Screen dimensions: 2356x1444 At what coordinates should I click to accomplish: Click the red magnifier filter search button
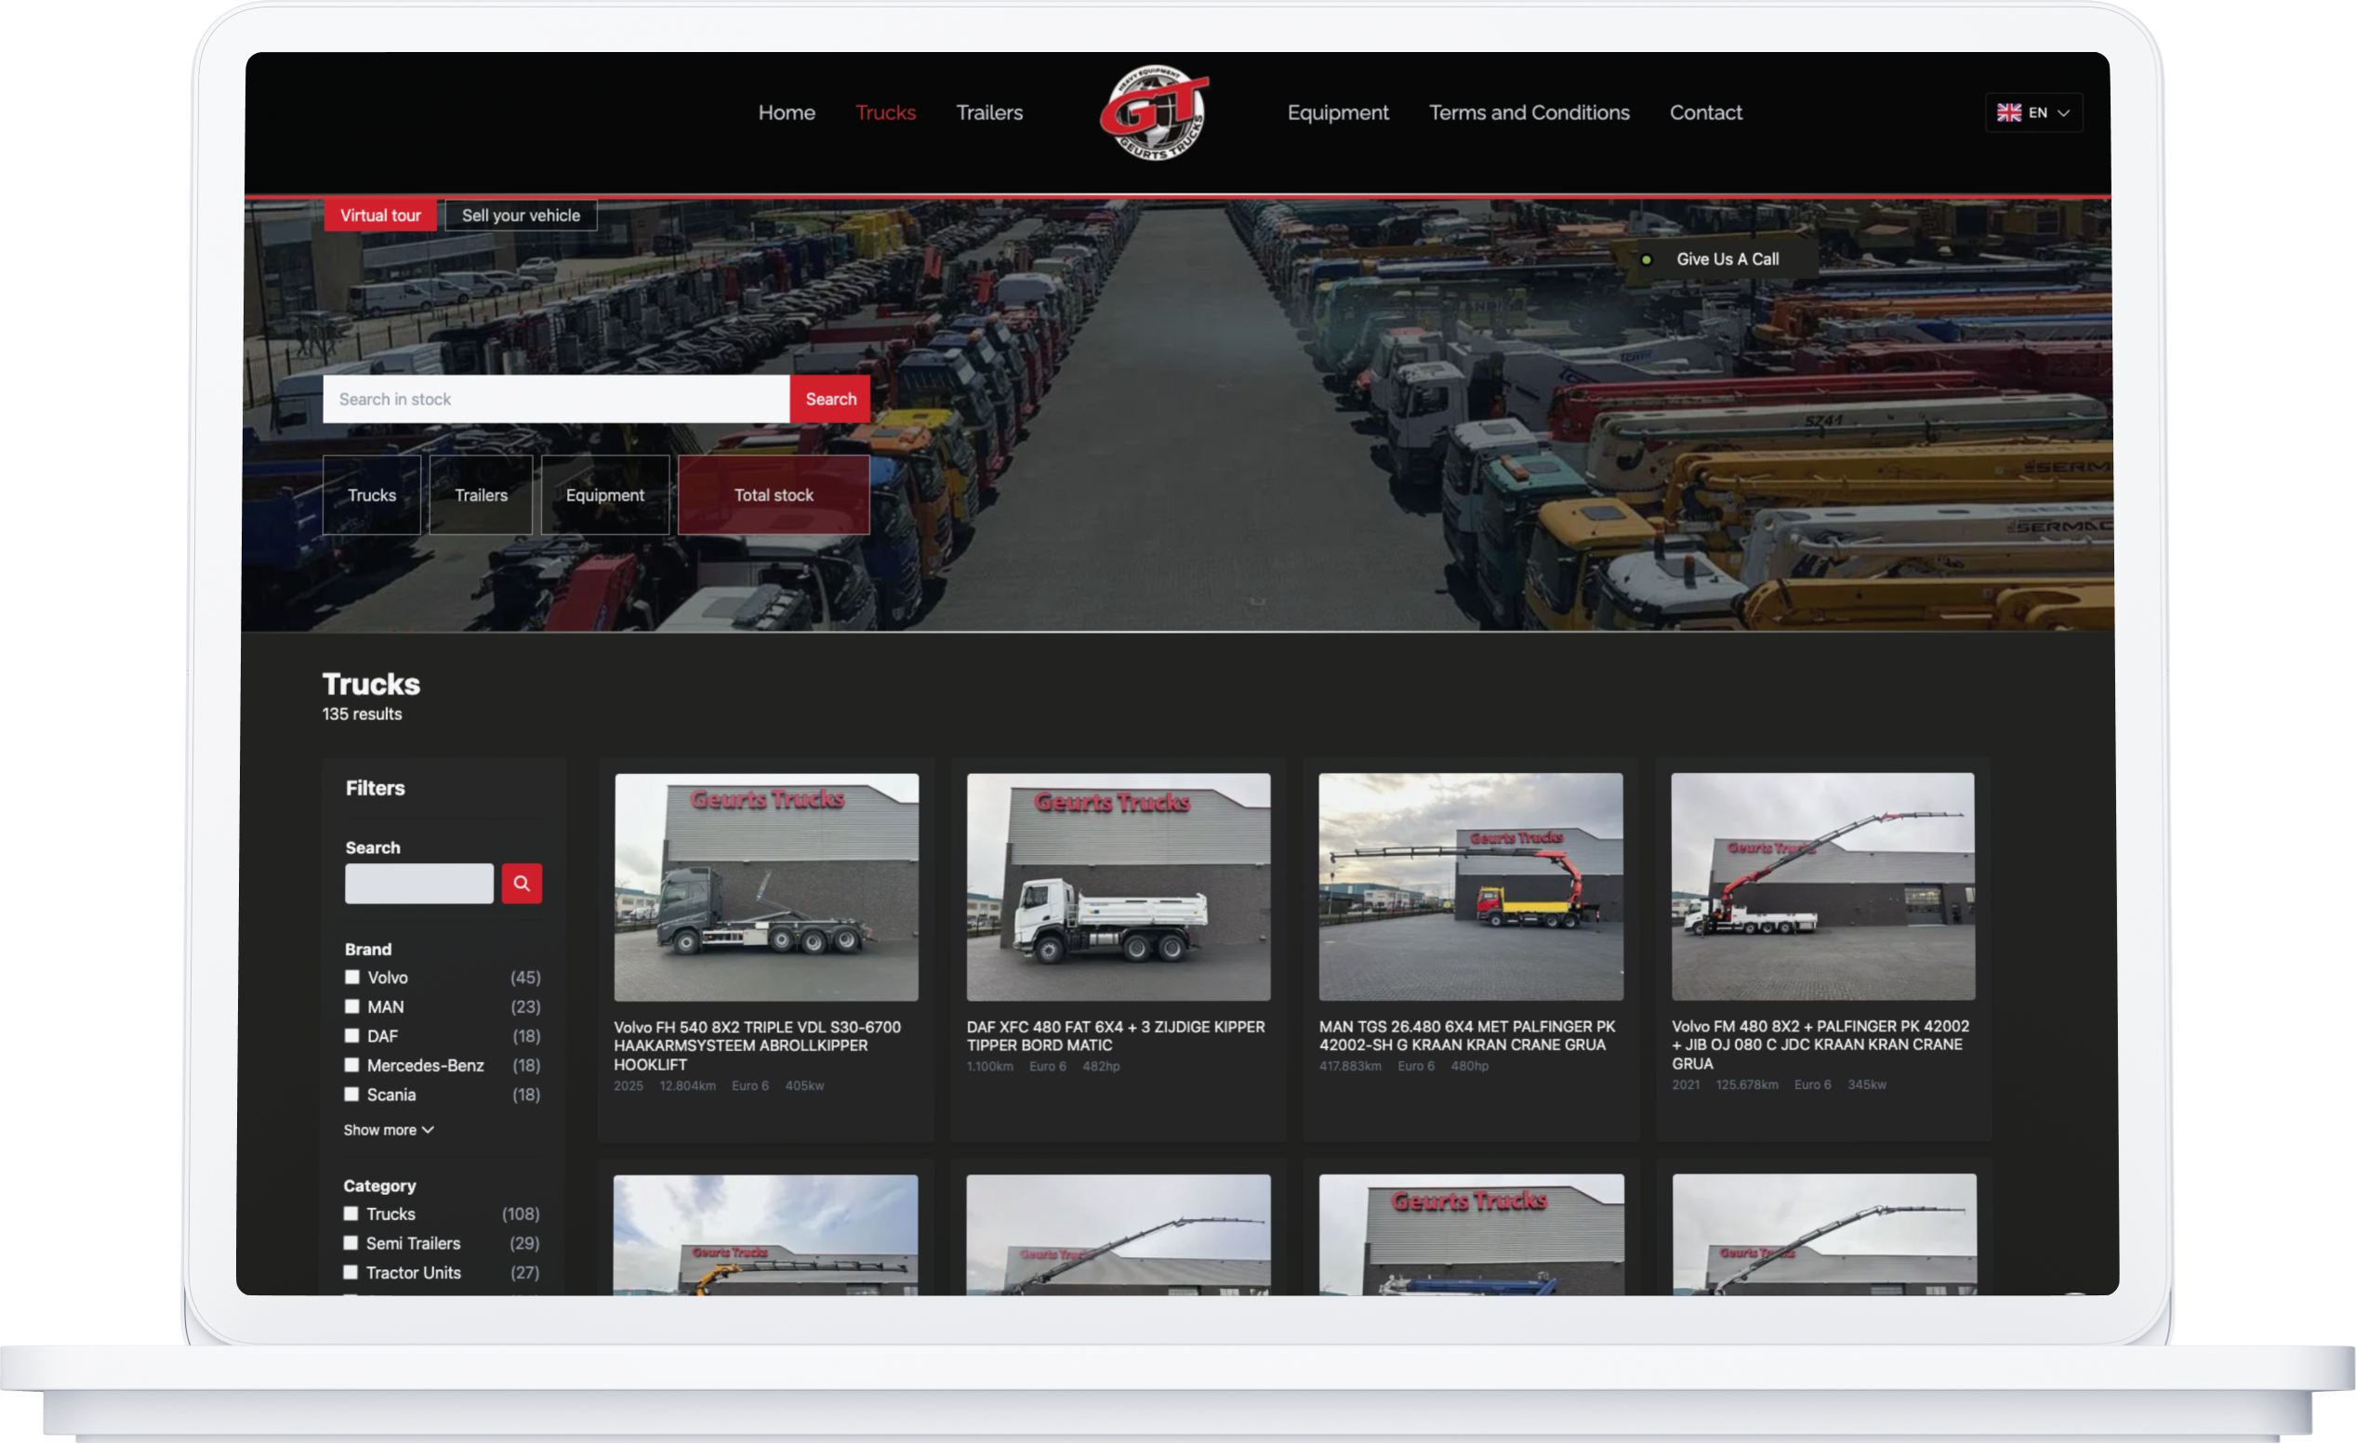click(x=521, y=884)
